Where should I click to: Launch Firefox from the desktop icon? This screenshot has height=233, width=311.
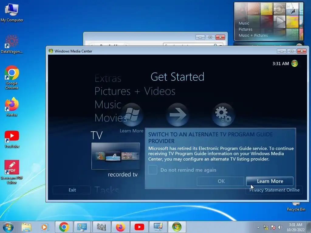pos(12,106)
